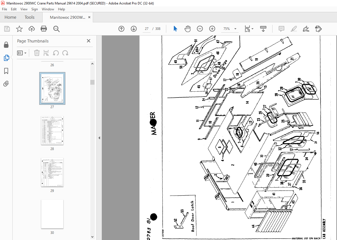Save the file with the floppy disk icon
Viewport: 337px width, 240px height.
[x=7, y=29]
